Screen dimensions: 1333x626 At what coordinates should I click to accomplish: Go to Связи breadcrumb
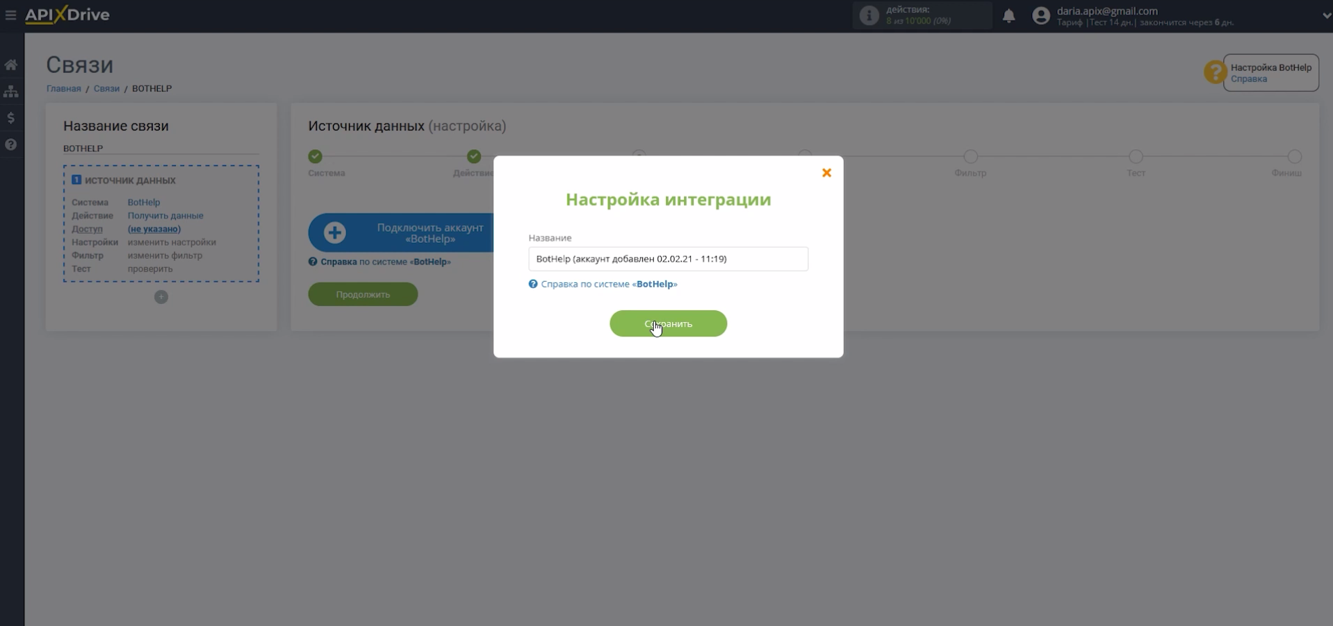106,88
